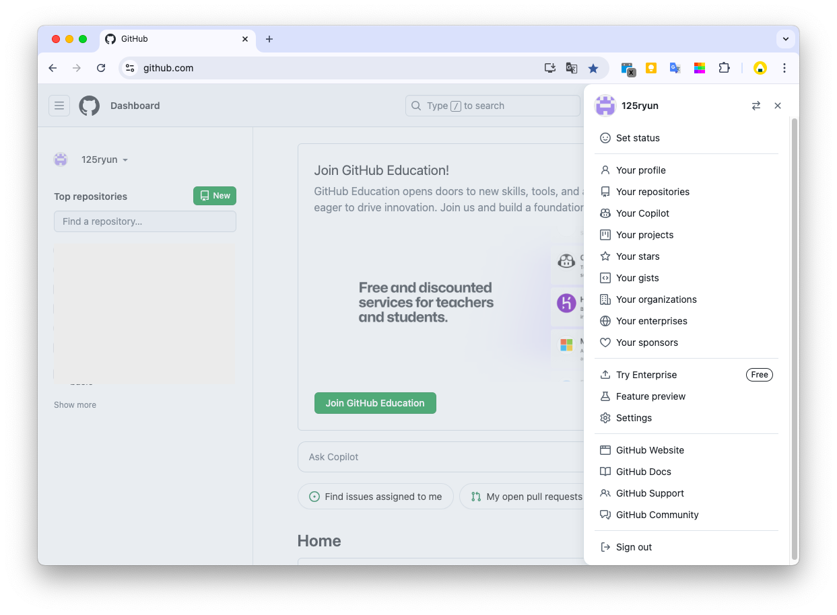Open Your stars menu item
The height and width of the screenshot is (615, 837).
coord(686,256)
